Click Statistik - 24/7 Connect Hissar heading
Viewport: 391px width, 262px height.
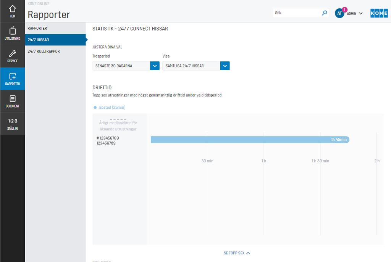click(x=130, y=29)
